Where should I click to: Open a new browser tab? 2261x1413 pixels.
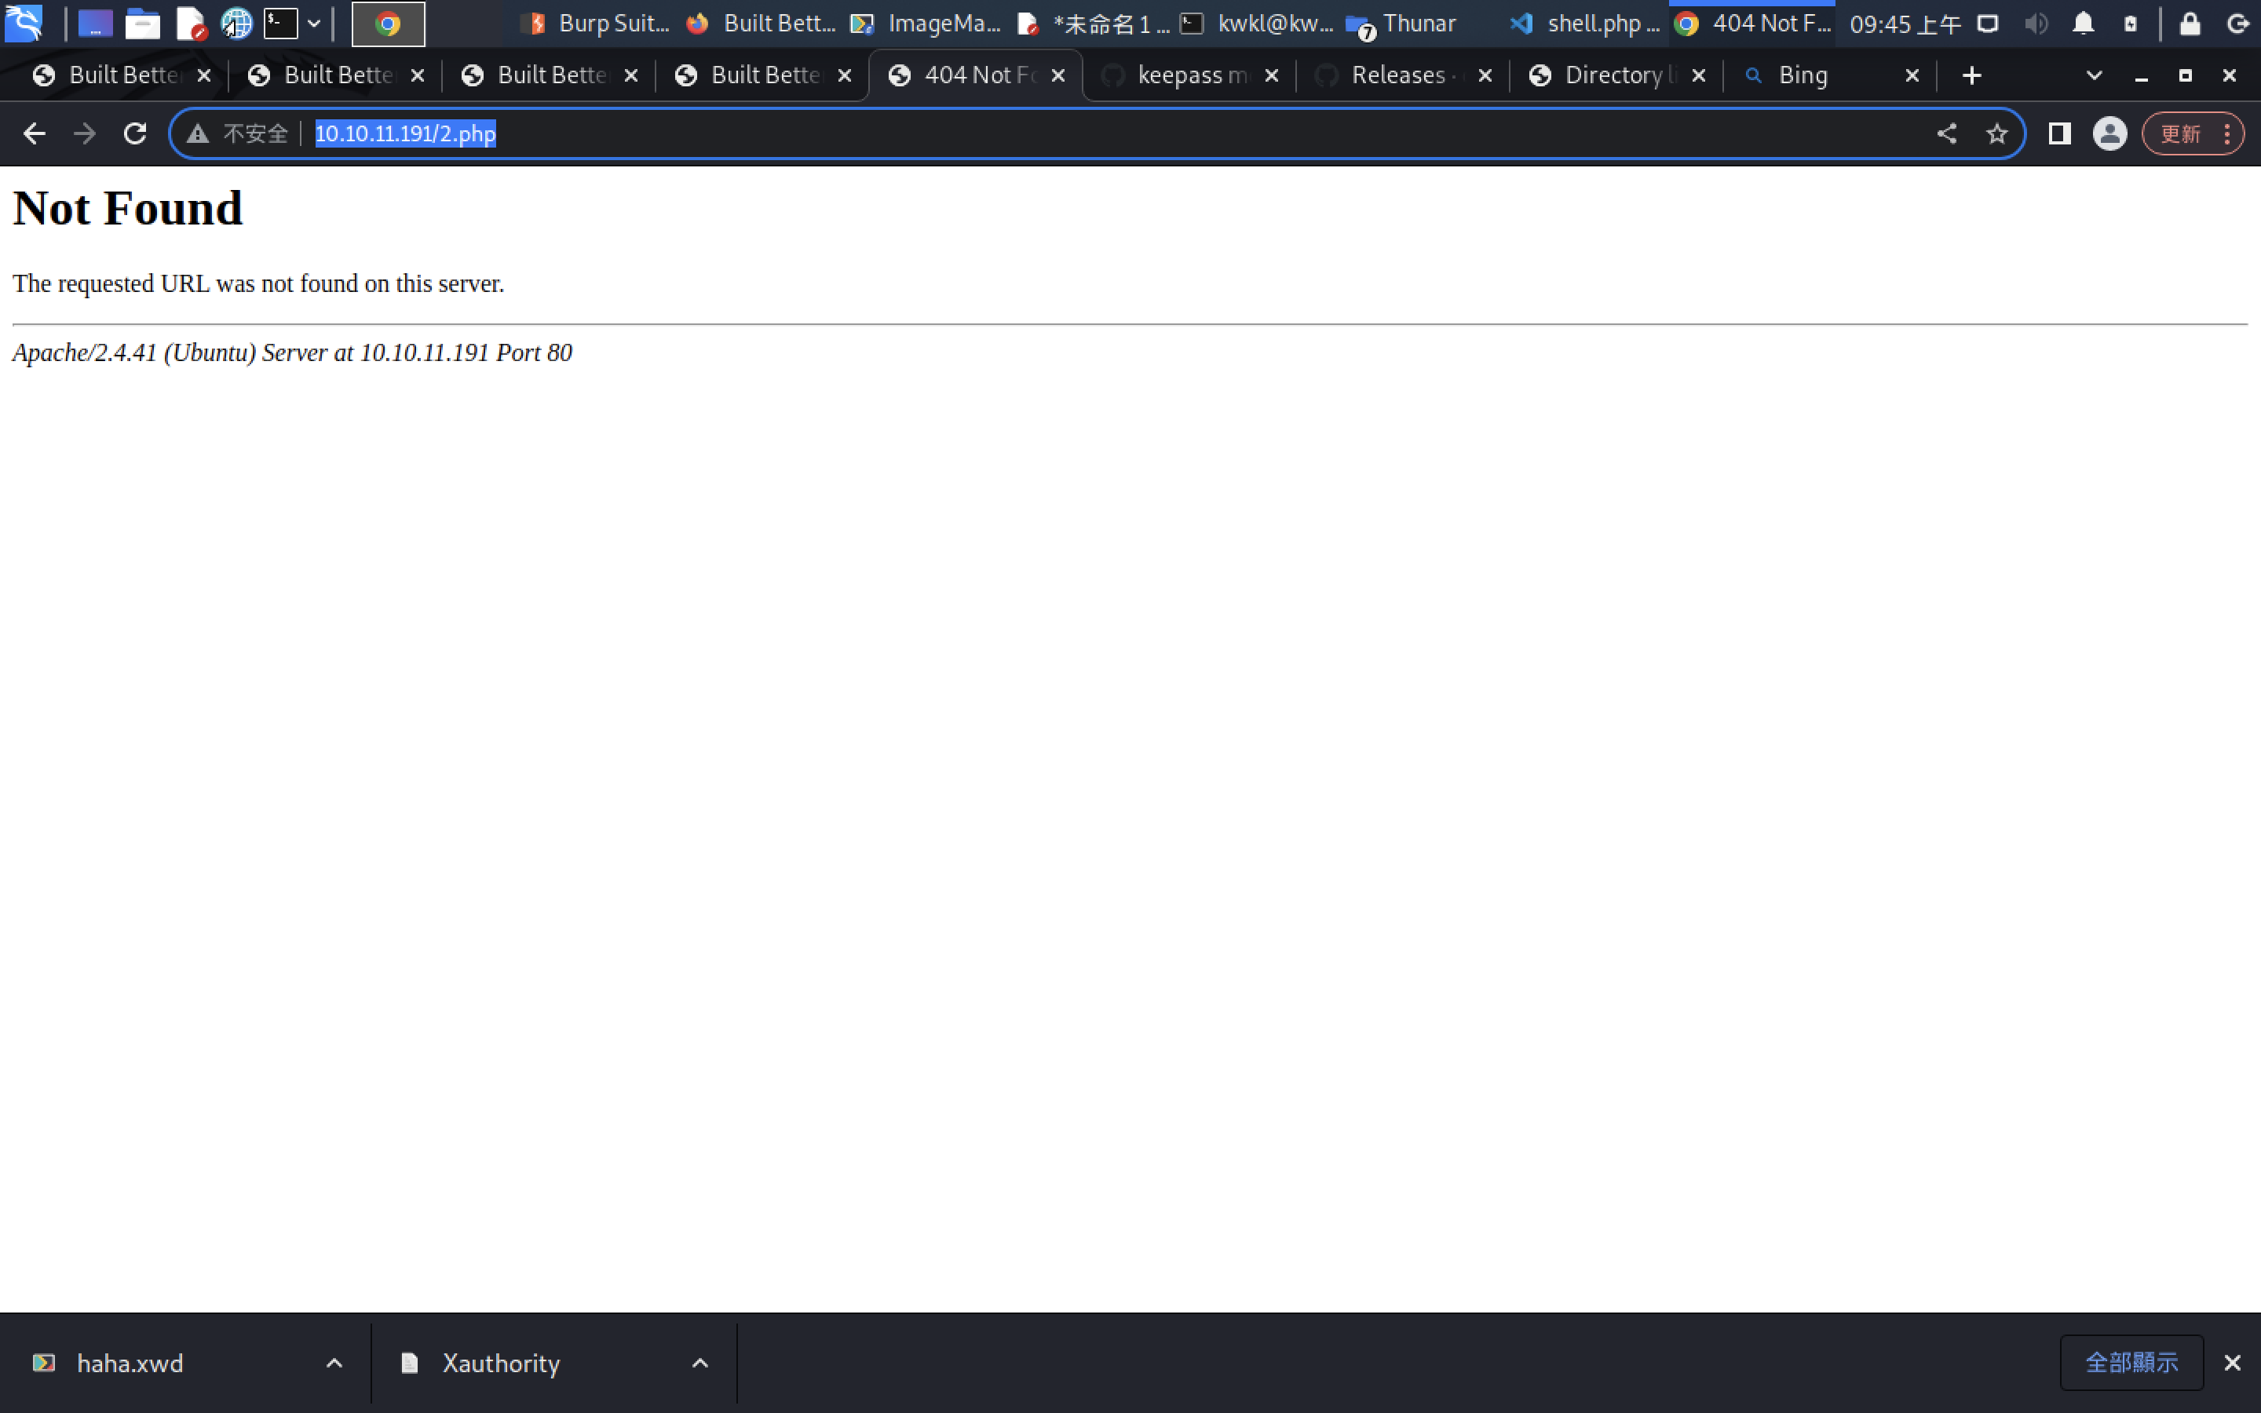point(1971,75)
